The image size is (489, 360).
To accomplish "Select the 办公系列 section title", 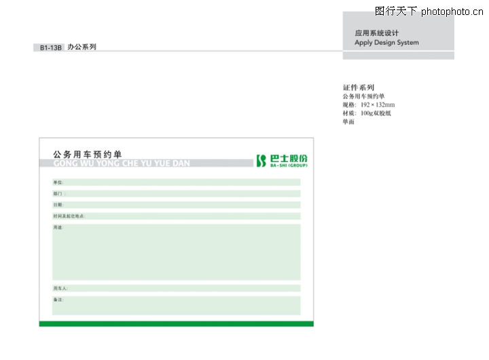I will [x=82, y=47].
